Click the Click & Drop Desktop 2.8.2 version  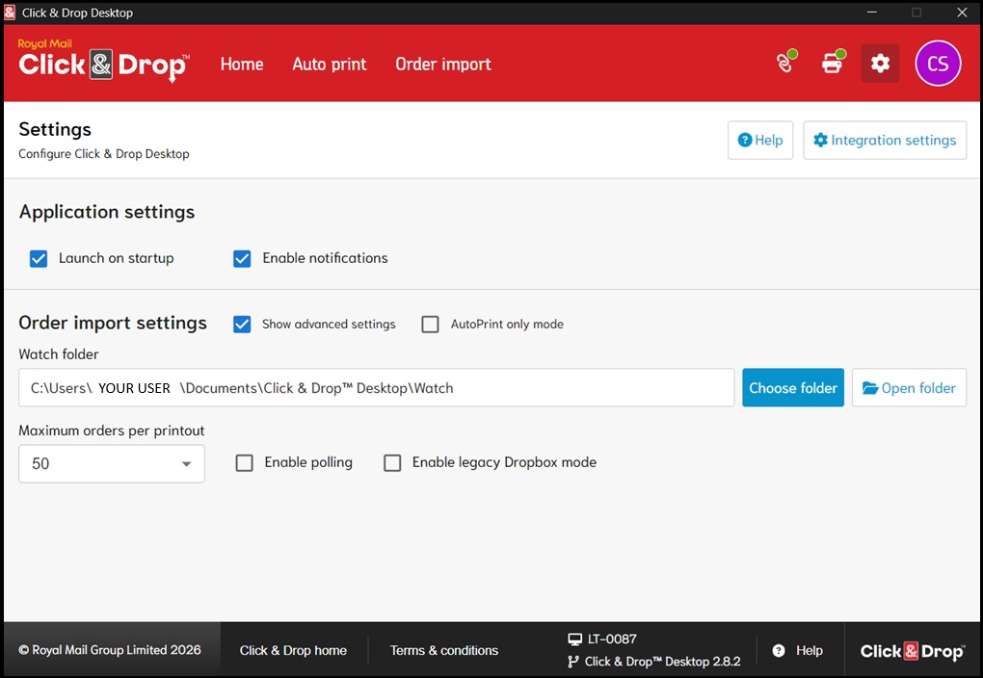click(x=662, y=662)
